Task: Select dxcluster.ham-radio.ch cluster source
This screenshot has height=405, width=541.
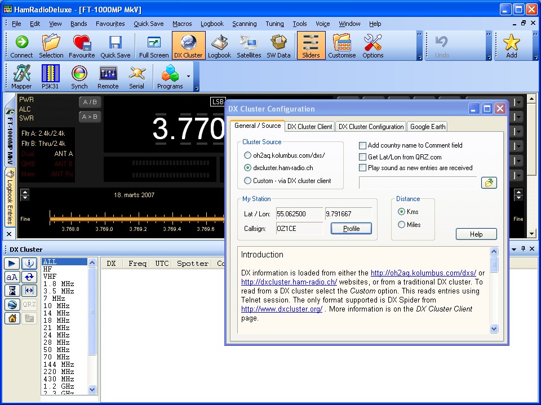Action: [x=248, y=168]
